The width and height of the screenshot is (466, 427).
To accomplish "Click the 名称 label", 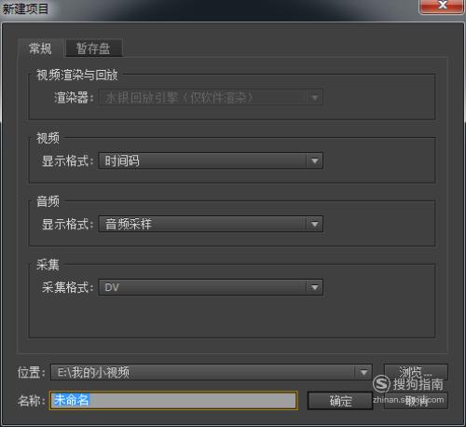I will (x=31, y=401).
